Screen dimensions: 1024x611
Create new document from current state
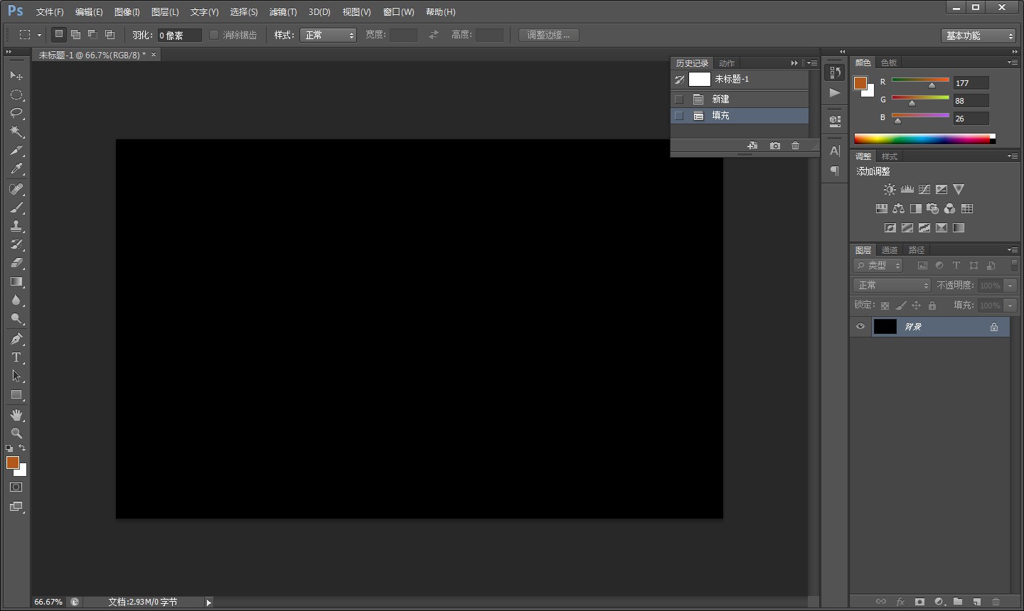(x=752, y=146)
